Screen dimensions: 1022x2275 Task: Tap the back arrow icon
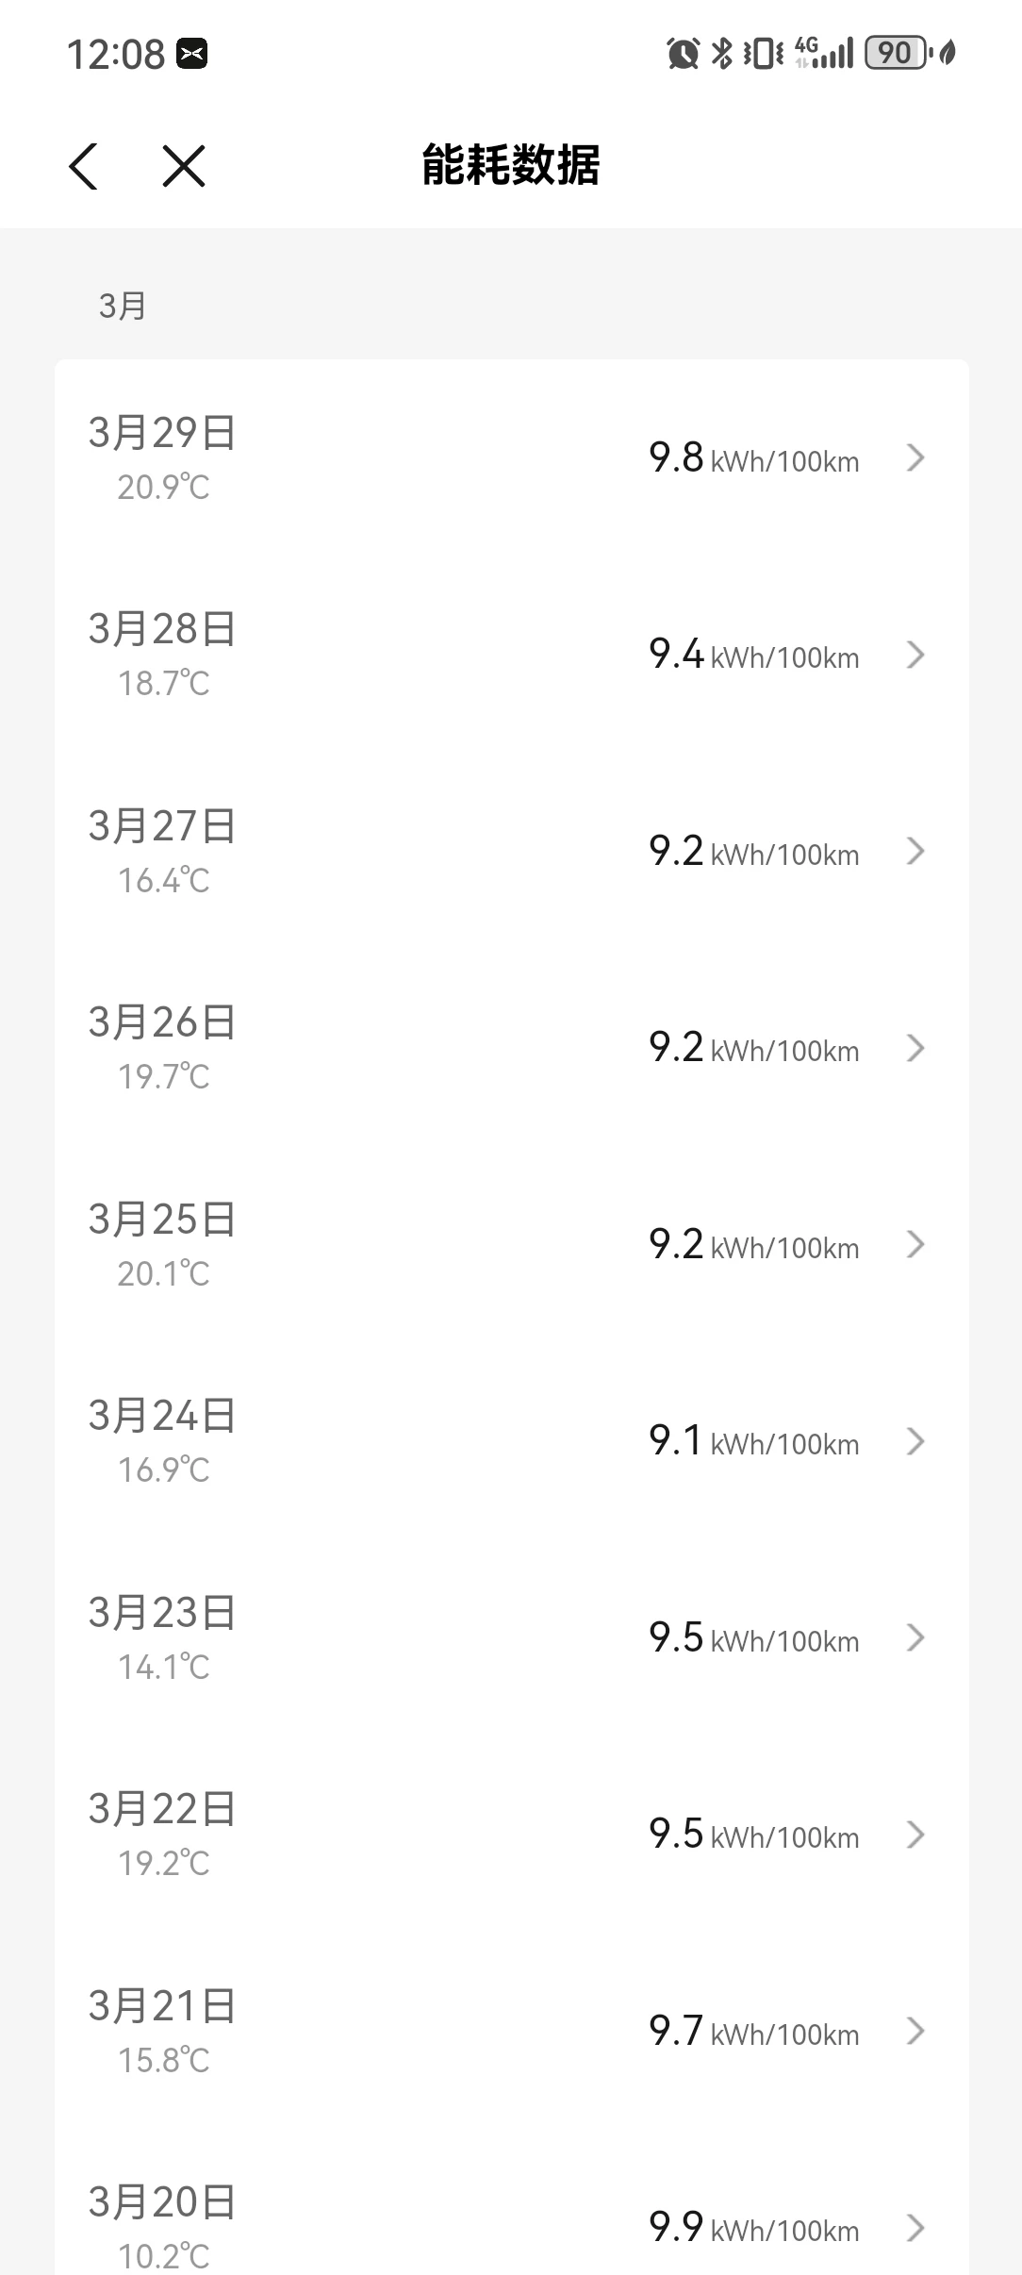coord(84,166)
